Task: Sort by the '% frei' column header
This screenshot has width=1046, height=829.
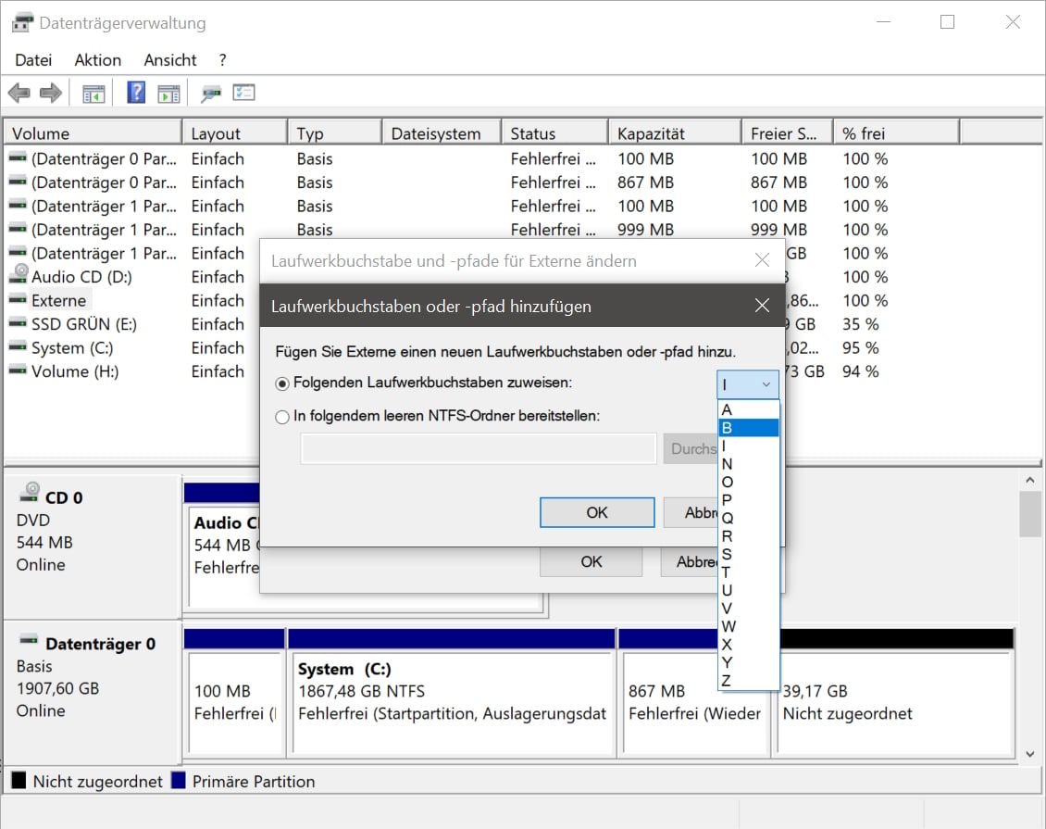Action: tap(897, 132)
